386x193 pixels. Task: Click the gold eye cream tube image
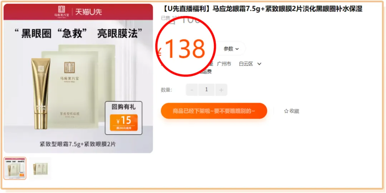tap(41, 94)
